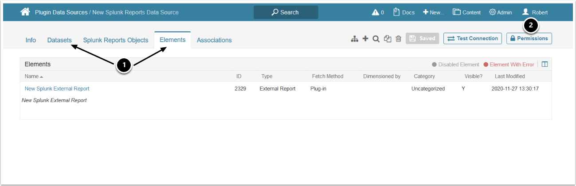Open the Content menu

click(x=466, y=12)
